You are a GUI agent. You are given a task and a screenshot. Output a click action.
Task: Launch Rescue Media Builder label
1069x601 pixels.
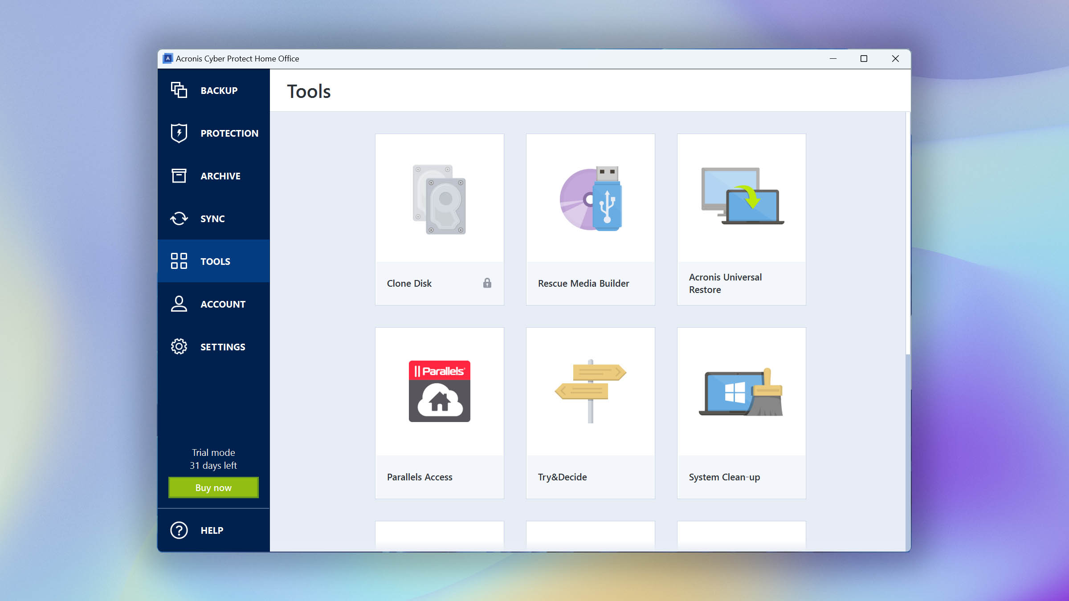click(583, 283)
